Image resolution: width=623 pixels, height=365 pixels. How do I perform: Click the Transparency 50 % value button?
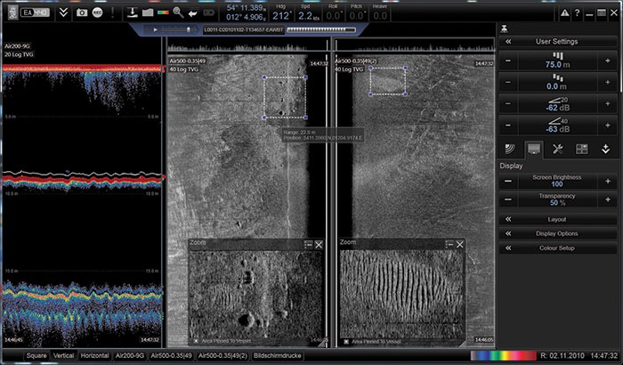(x=557, y=199)
